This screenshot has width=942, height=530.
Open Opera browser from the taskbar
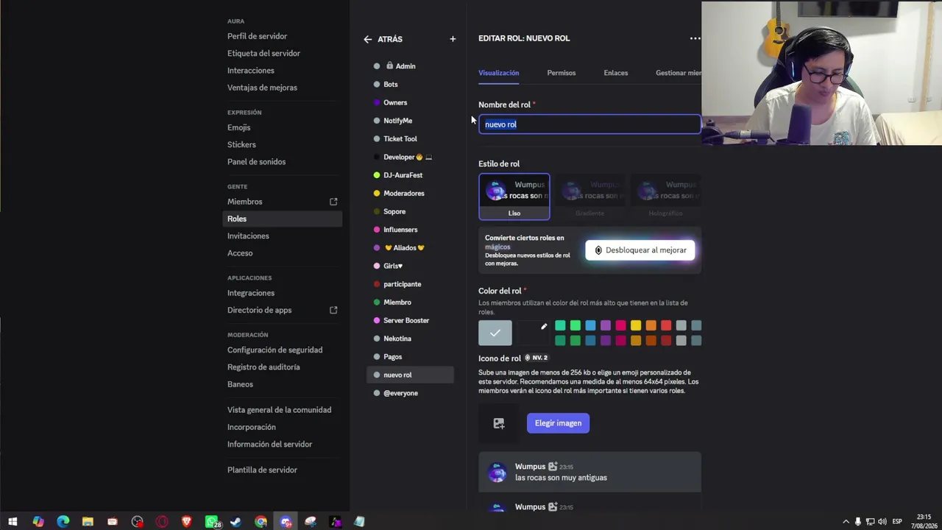(x=162, y=522)
